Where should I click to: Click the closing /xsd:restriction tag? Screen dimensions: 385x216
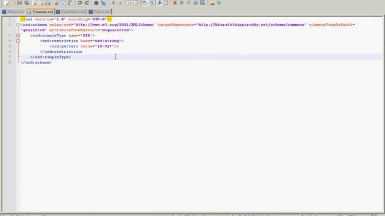click(x=61, y=52)
